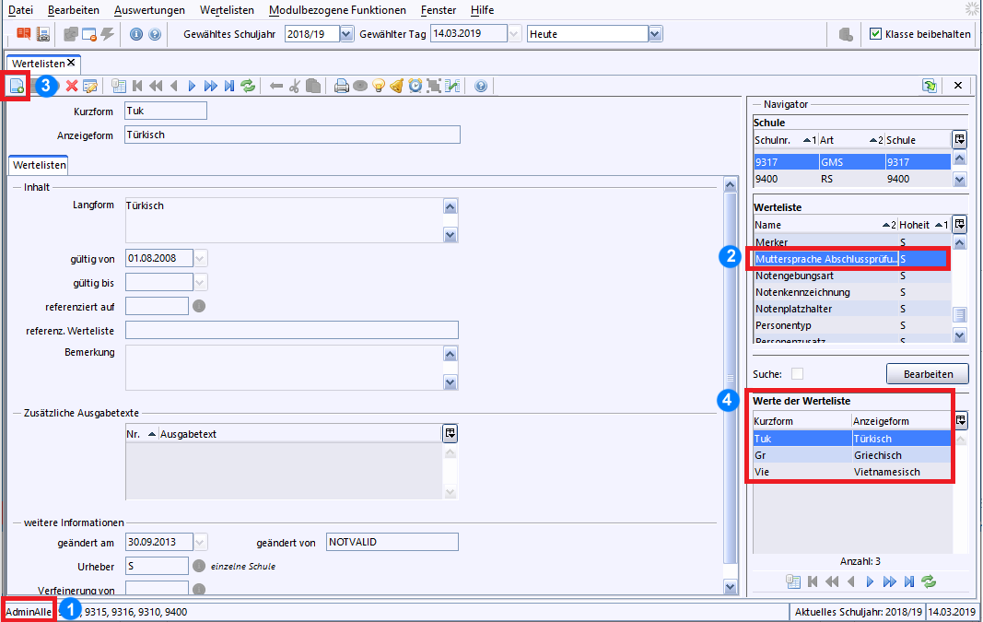This screenshot has height=622, width=983.
Task: Open the list view table icon in Wertelisten toolbar
Action: (119, 86)
